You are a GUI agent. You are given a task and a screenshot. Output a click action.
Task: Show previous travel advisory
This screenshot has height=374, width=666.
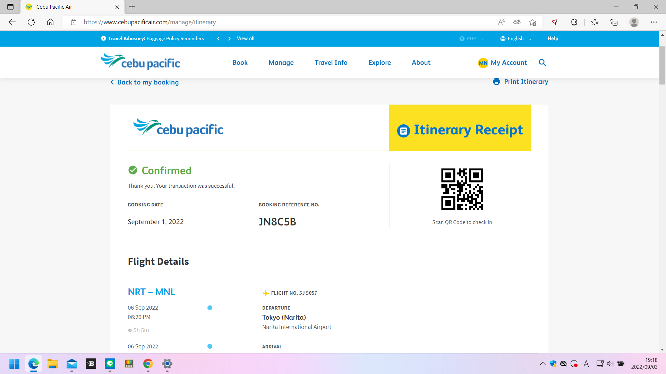tap(218, 38)
